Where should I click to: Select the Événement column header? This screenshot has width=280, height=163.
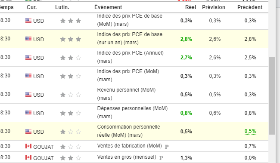coord(108,7)
